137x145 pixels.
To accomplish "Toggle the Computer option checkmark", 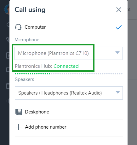I will pyautogui.click(x=119, y=27).
